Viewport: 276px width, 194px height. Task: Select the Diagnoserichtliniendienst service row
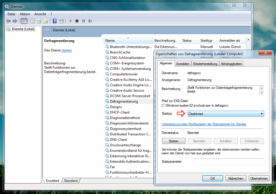click(129, 123)
